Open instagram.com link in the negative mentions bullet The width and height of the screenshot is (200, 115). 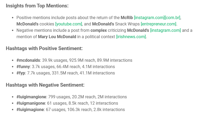165,30
